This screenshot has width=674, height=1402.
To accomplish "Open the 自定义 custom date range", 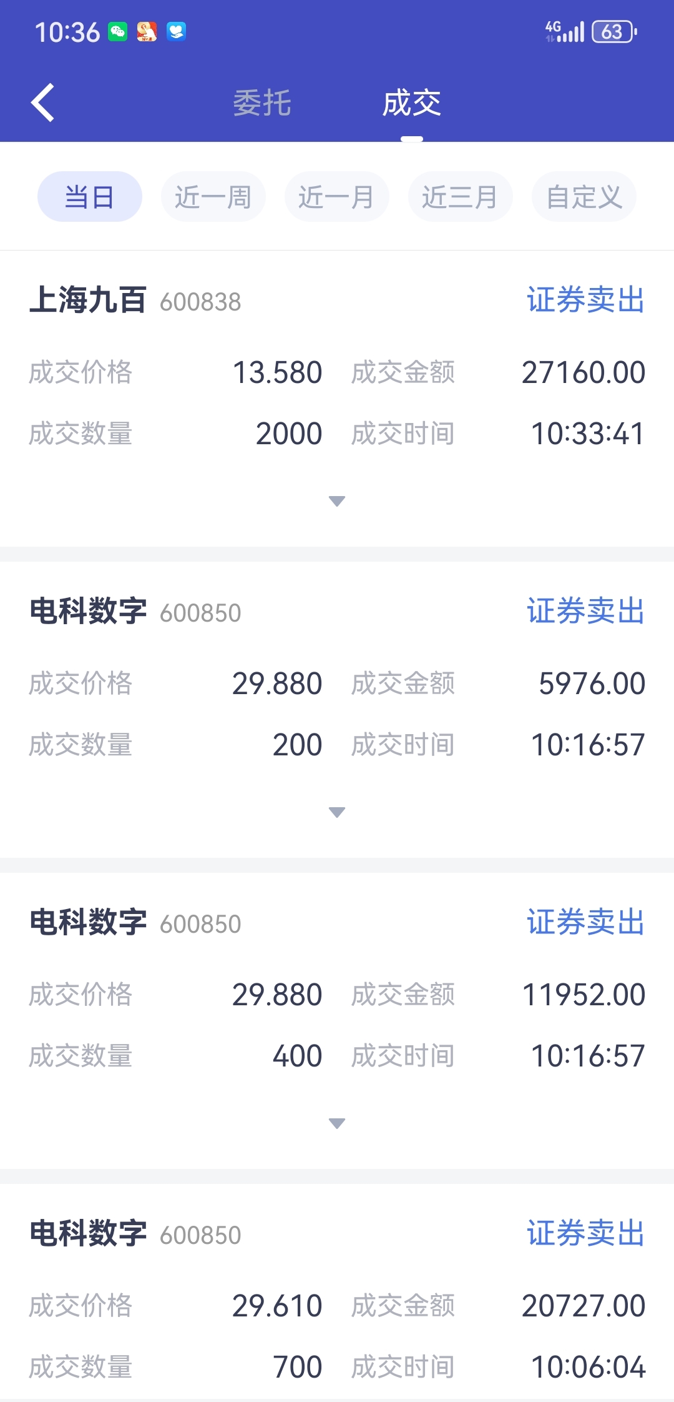I will (x=584, y=197).
